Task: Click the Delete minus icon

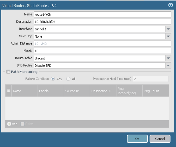Action: 22,124
